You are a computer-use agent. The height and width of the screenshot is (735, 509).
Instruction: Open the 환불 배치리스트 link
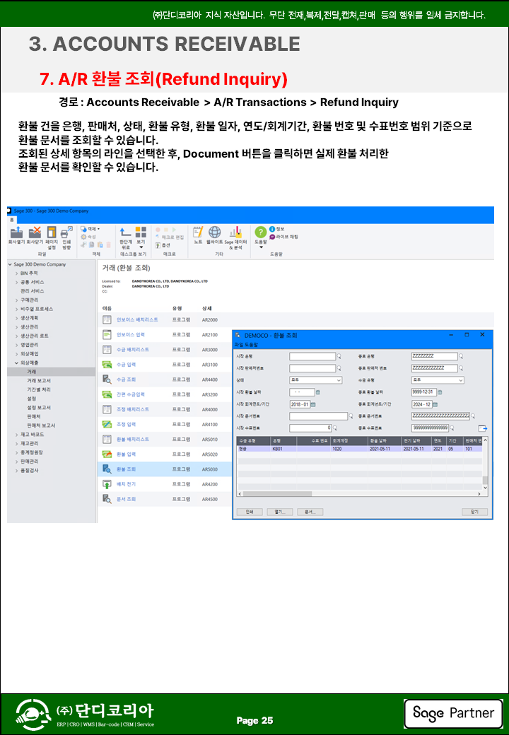[133, 440]
